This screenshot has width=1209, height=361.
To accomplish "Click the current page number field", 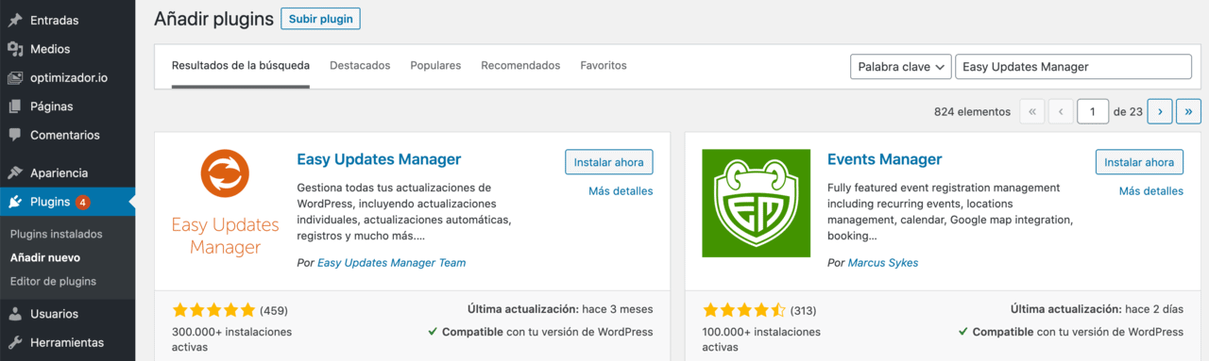I will (x=1093, y=111).
